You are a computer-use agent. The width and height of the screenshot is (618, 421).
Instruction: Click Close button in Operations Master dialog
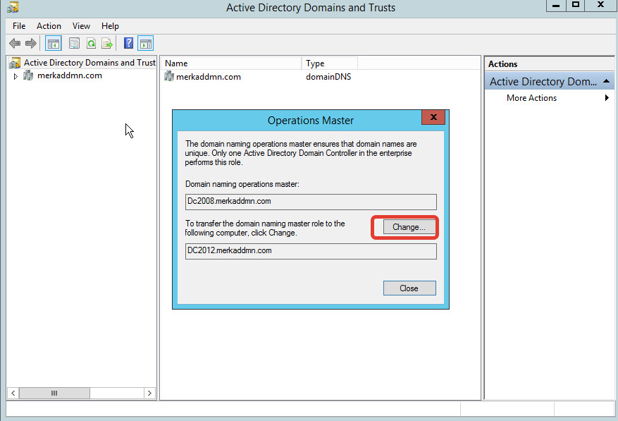coord(409,288)
